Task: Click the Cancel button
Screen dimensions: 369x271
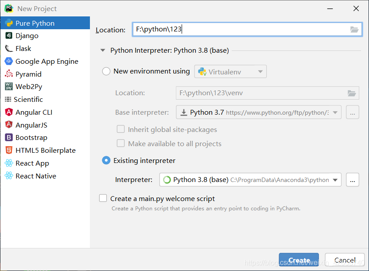Action: [345, 259]
